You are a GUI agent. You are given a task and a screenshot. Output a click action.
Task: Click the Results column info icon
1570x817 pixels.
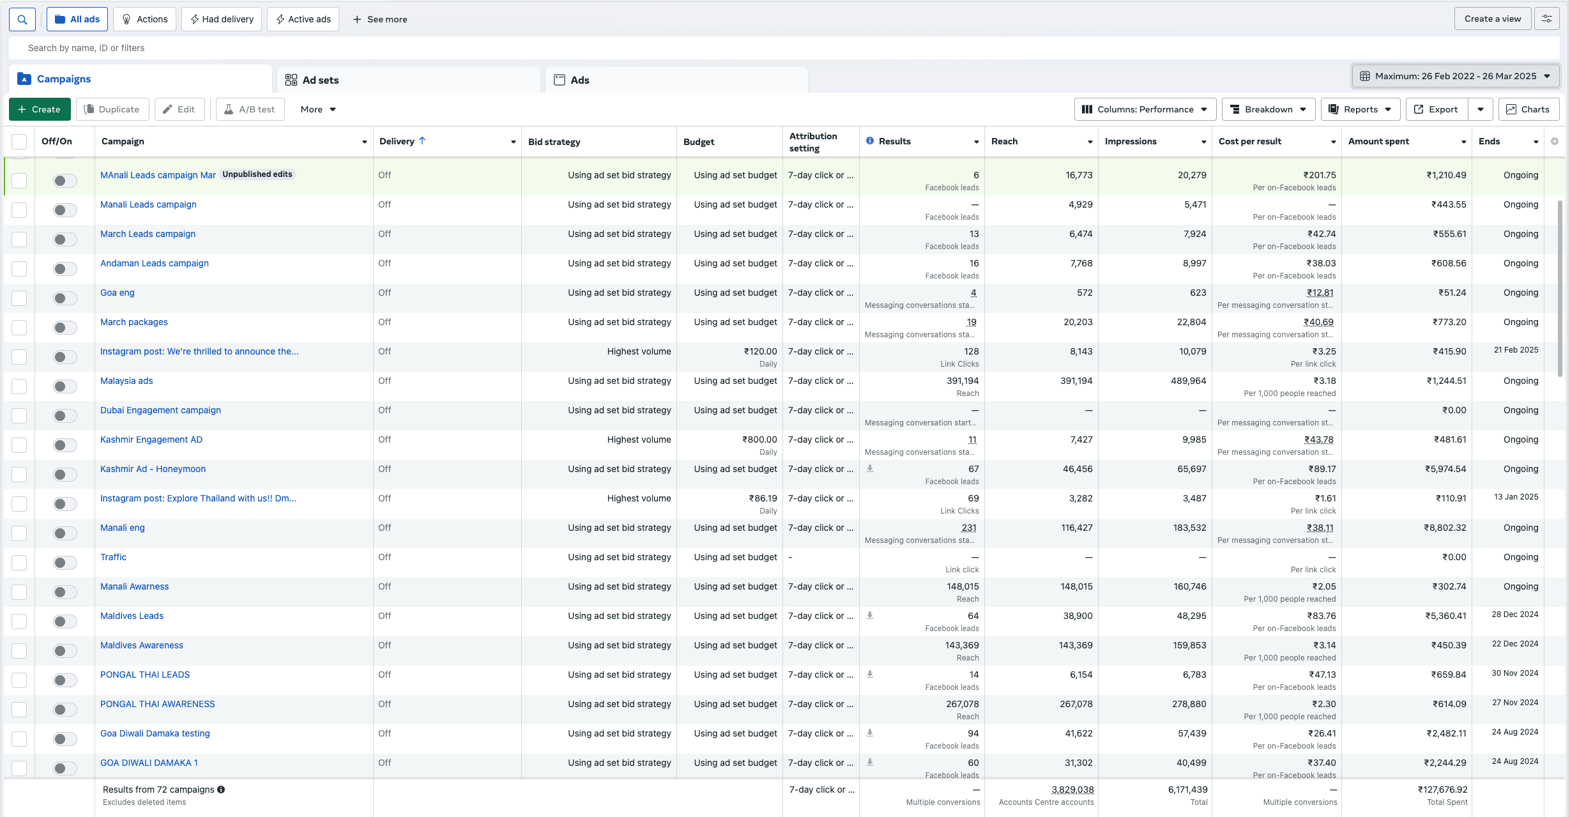870,141
